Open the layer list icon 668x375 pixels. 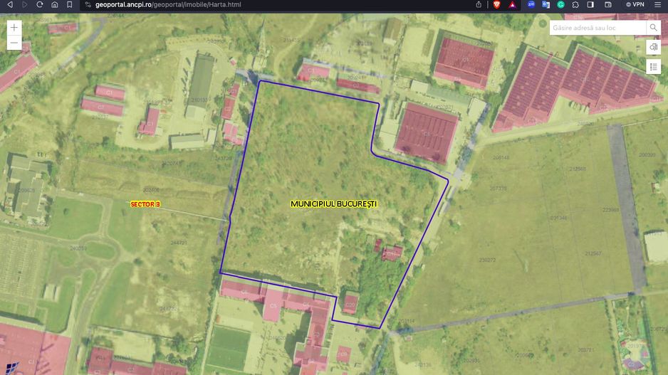[654, 66]
